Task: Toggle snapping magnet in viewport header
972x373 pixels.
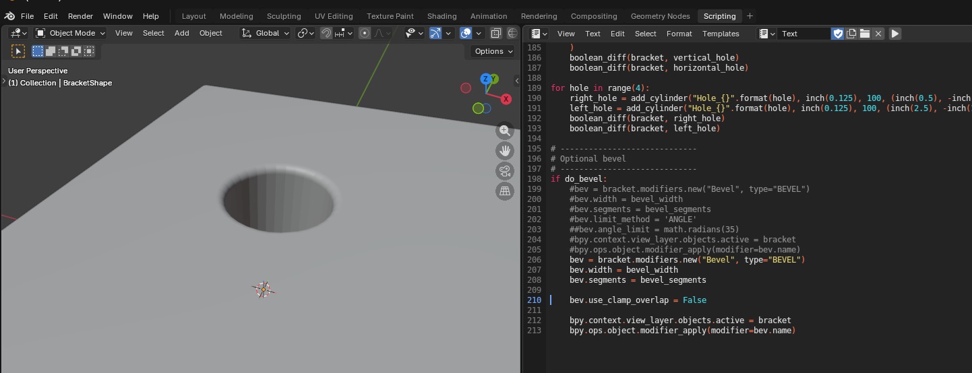Action: [326, 33]
